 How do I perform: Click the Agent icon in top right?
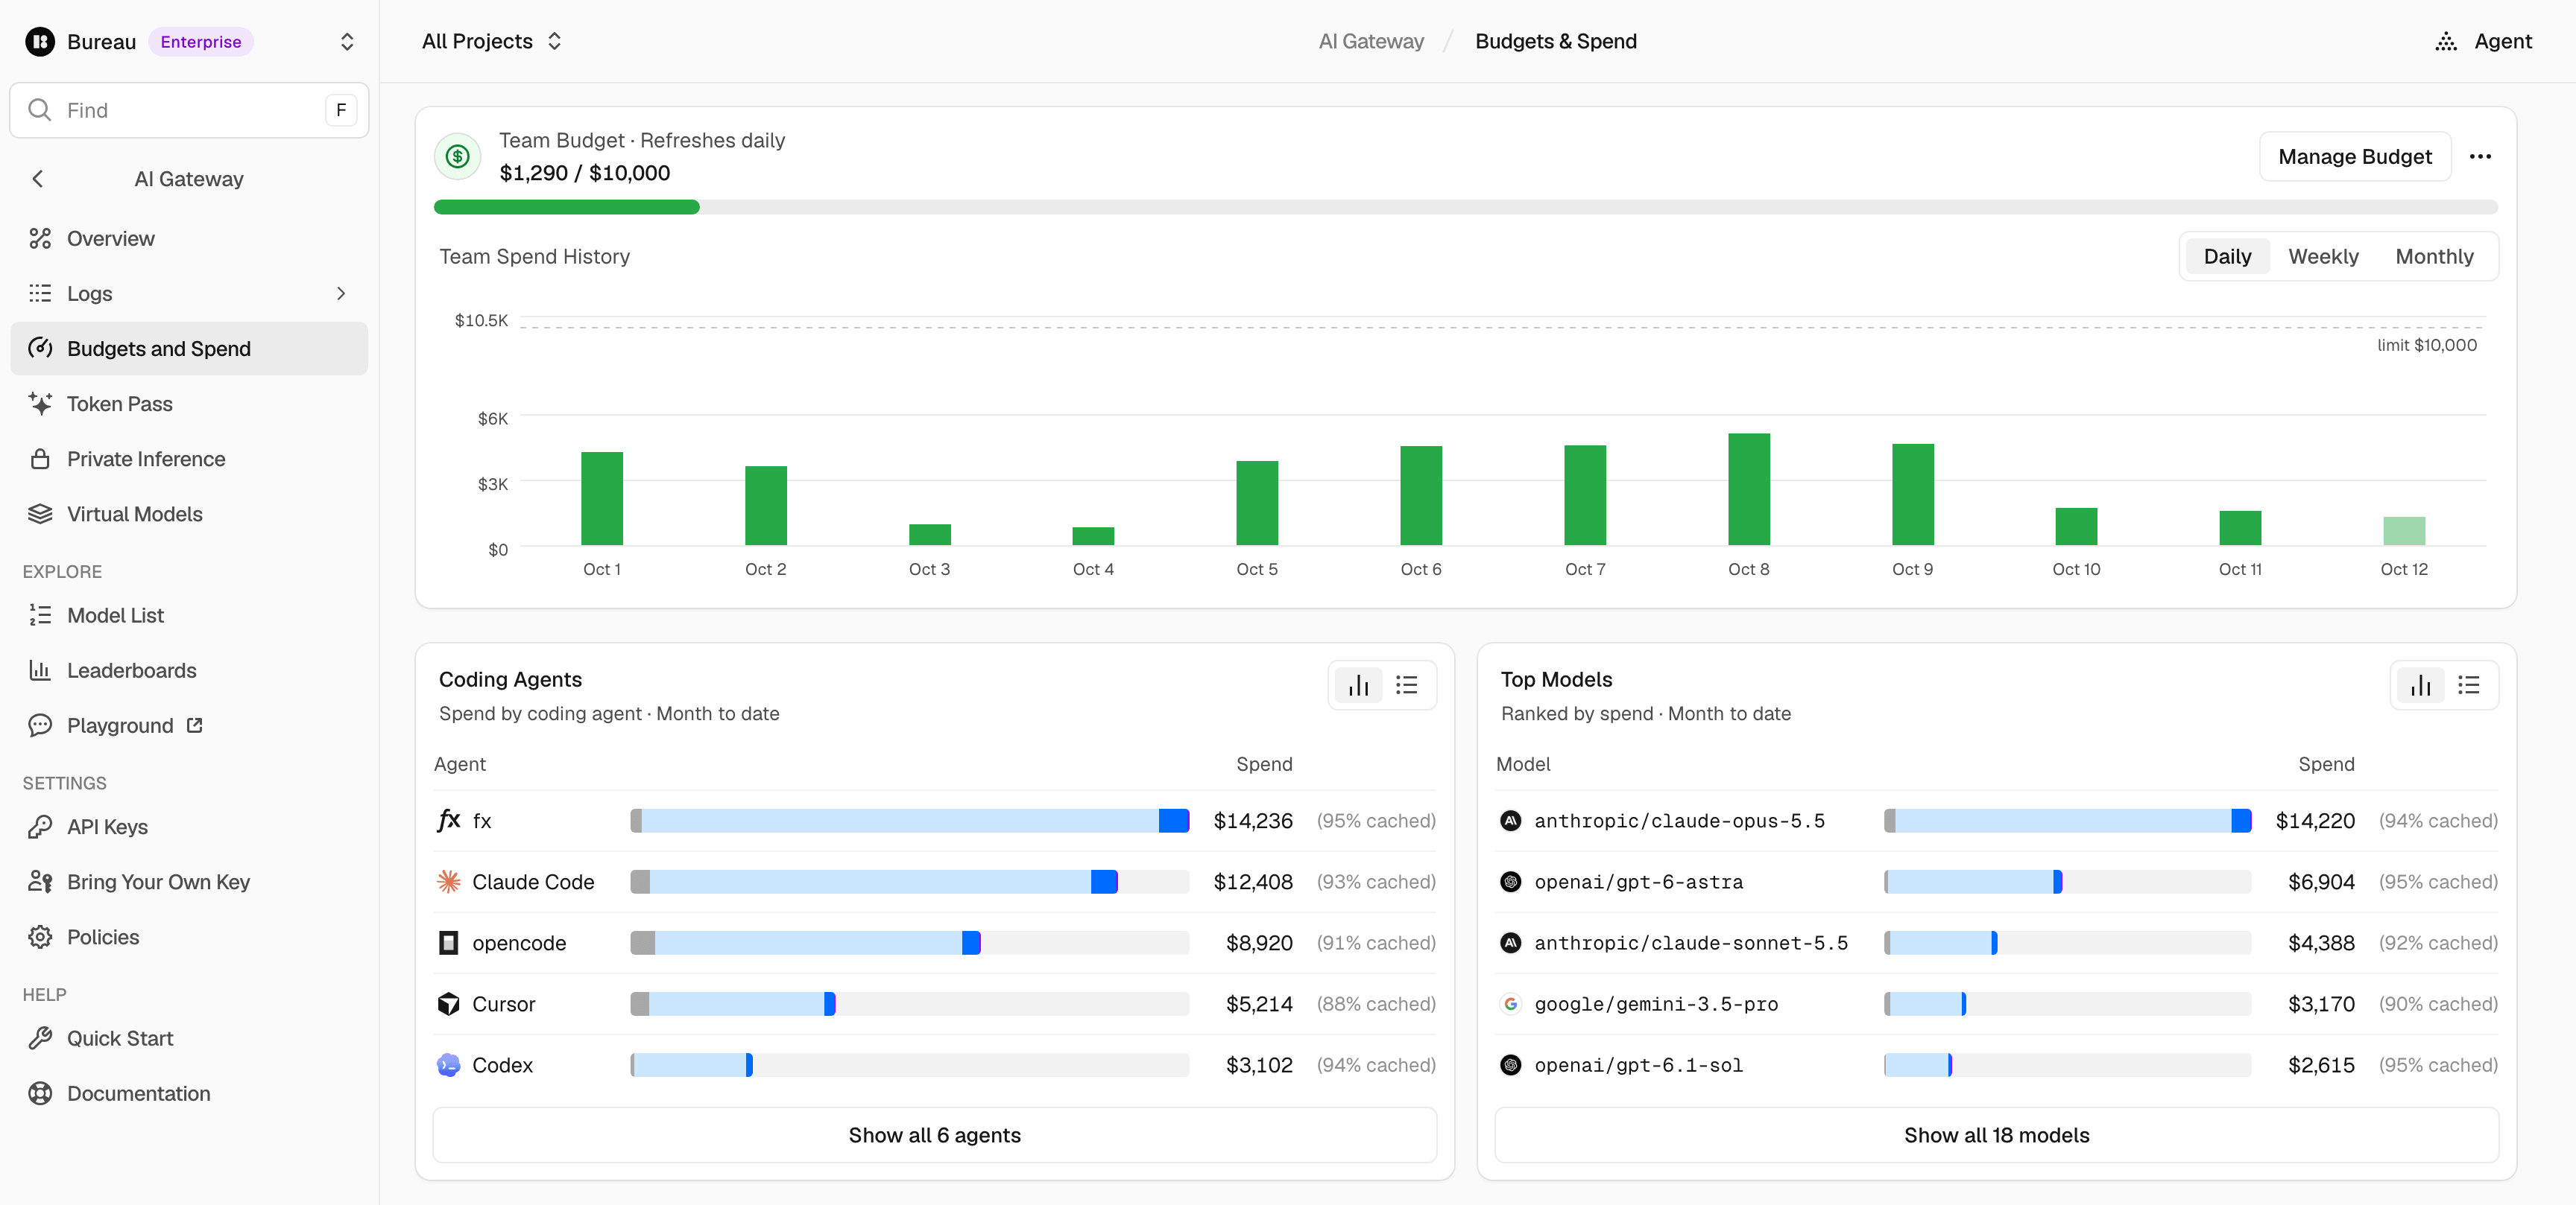click(x=2446, y=42)
